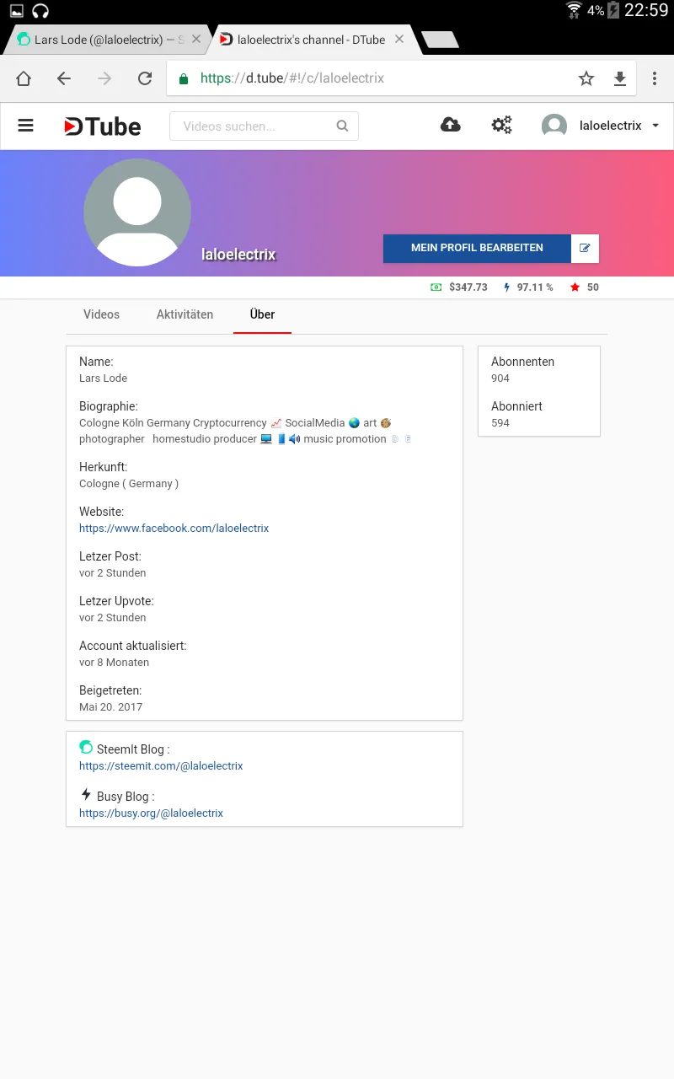Click the green padlock security icon

[184, 78]
